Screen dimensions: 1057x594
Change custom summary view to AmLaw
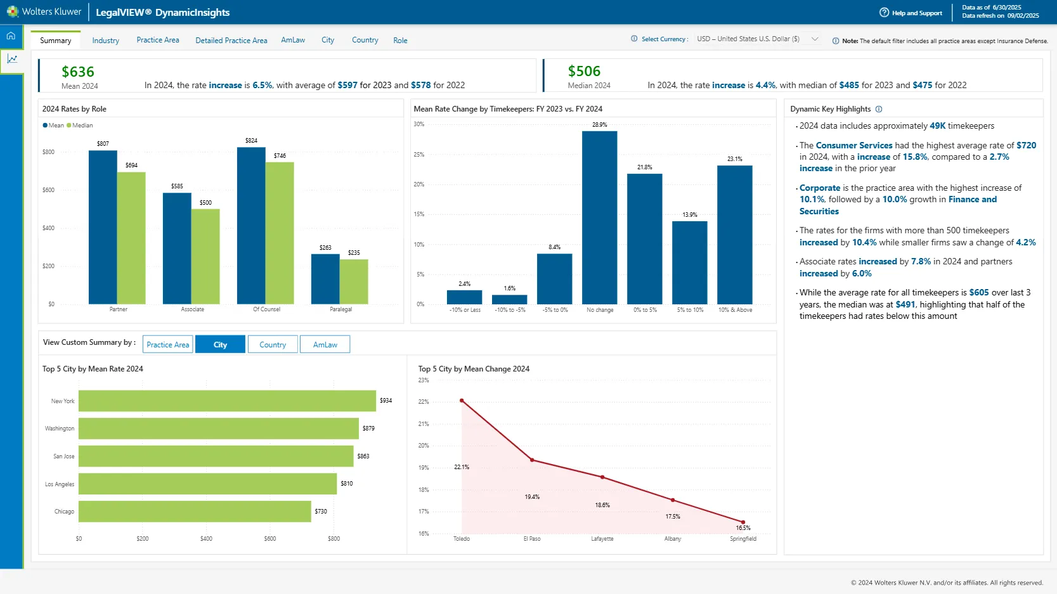click(325, 344)
